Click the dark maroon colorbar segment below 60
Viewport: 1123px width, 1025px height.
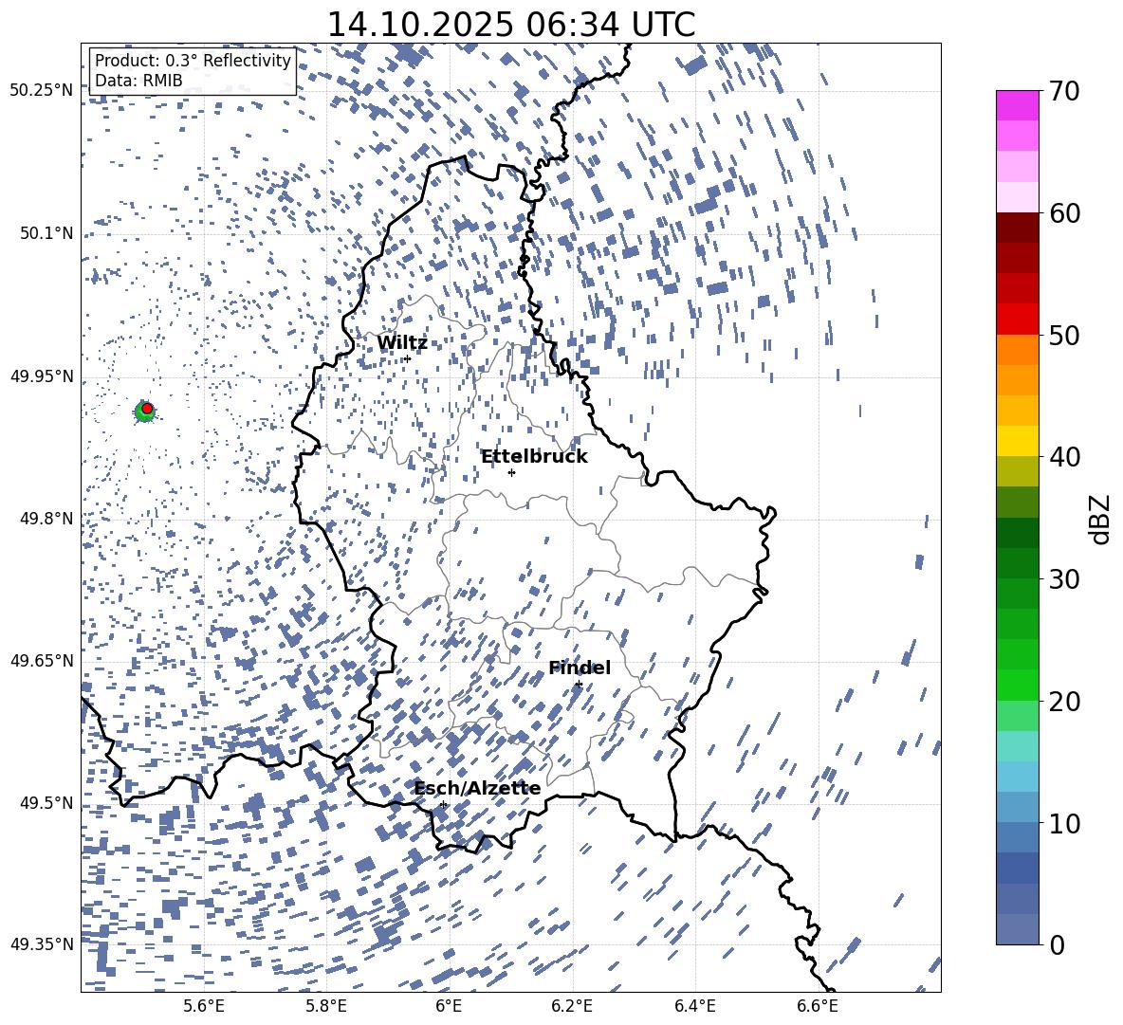1017,228
